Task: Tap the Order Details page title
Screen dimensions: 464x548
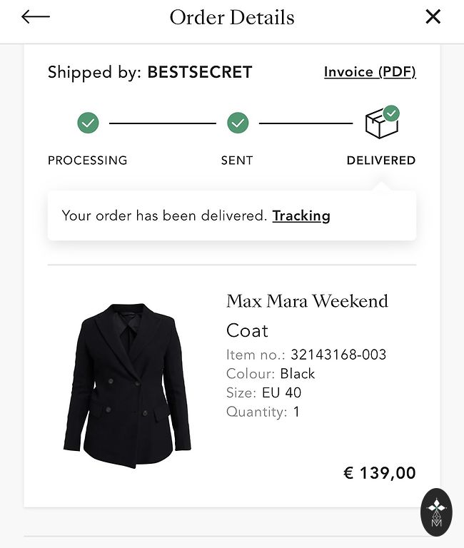Action: 232,17
